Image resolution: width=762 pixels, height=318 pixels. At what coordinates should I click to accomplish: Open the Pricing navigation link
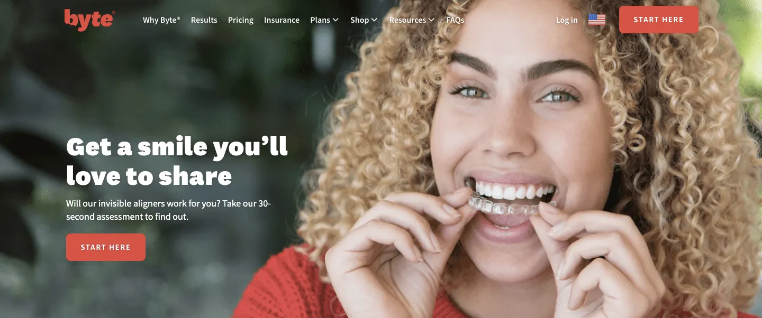(241, 20)
